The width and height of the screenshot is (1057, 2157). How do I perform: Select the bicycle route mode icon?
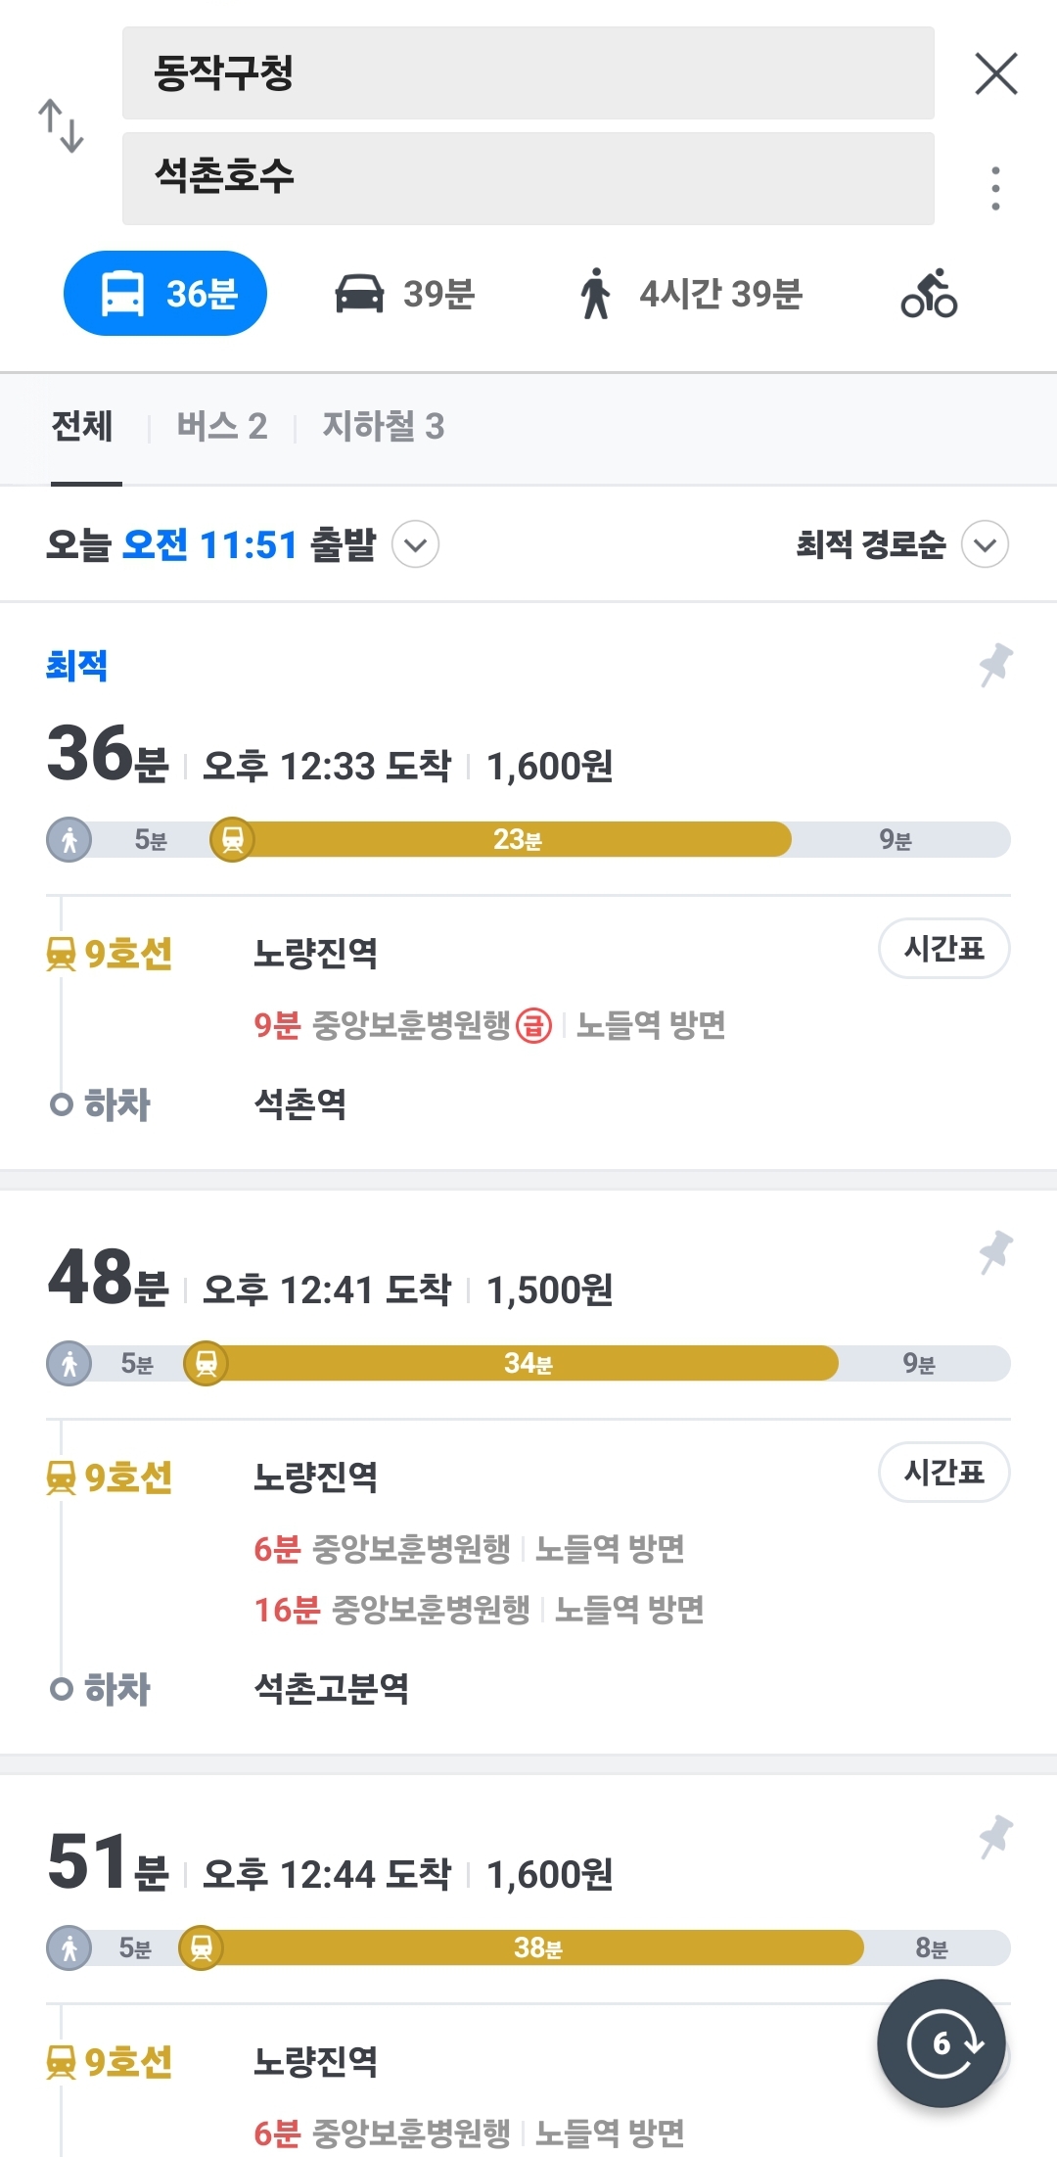[x=929, y=294]
